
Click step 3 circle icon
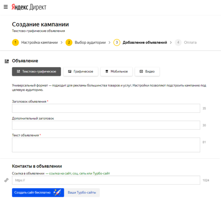click(117, 42)
